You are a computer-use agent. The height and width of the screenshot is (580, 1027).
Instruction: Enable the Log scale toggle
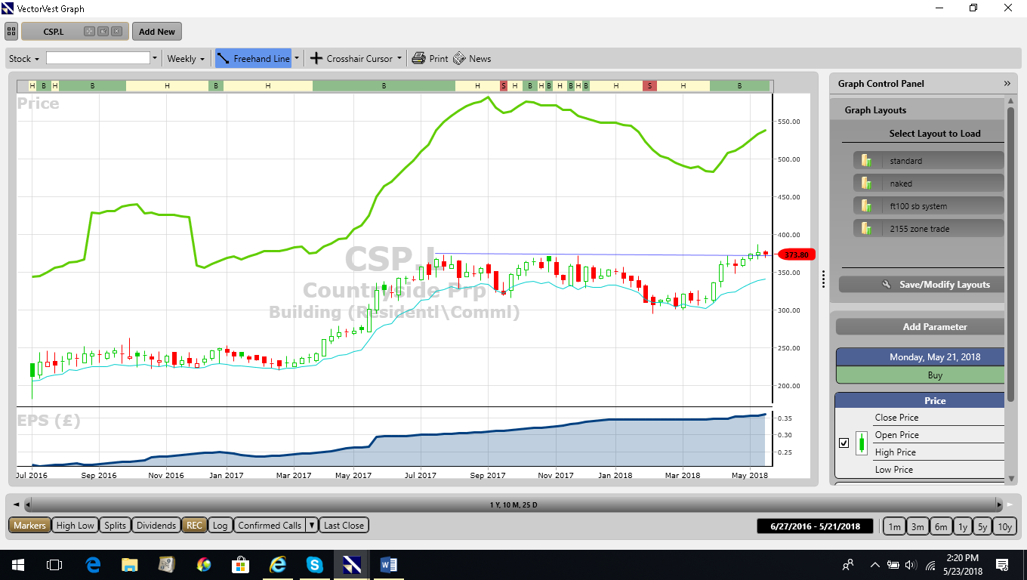coord(221,526)
